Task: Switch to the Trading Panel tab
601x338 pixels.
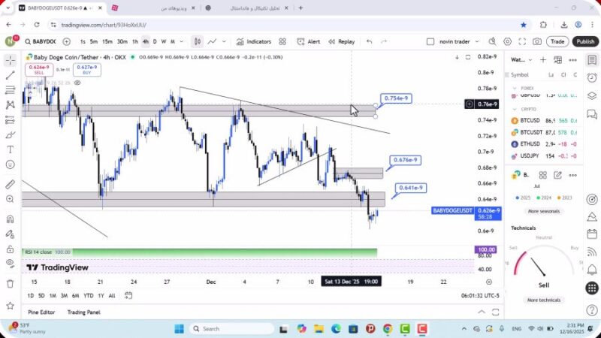Action: 83,312
